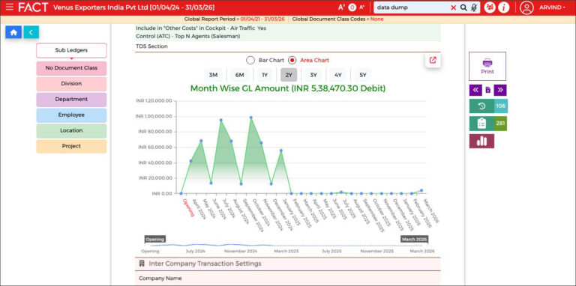
Task: Open the hamburger main menu
Action: pos(10,7)
